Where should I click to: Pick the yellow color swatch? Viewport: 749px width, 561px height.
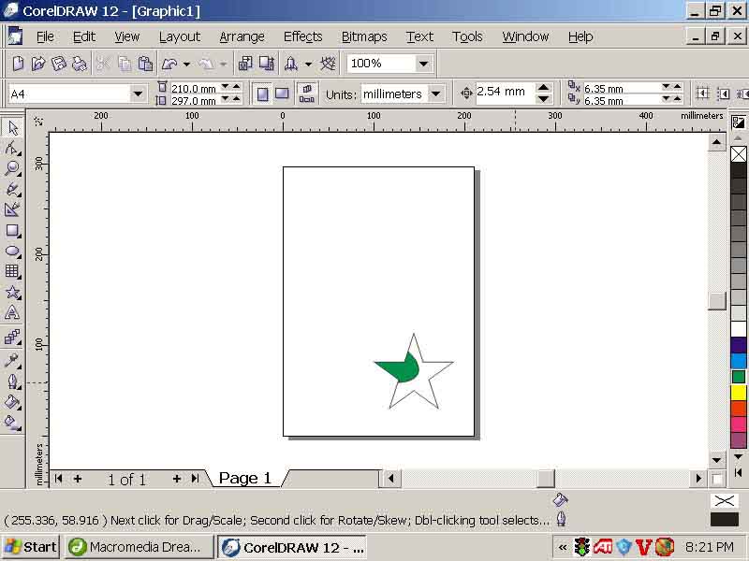click(739, 393)
